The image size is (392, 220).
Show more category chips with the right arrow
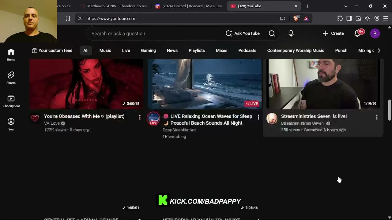click(x=379, y=50)
